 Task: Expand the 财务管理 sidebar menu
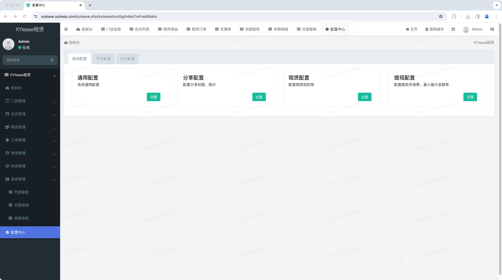point(30,166)
